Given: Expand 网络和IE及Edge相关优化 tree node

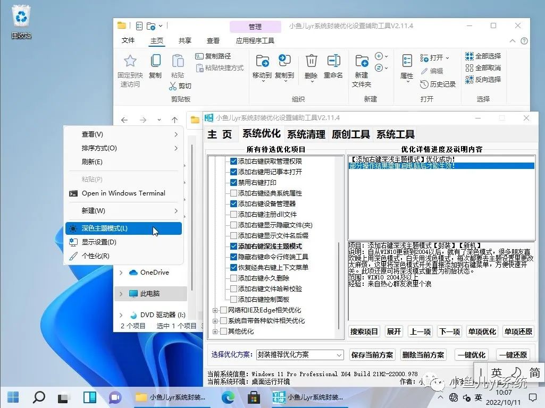Looking at the screenshot, I should (215, 310).
